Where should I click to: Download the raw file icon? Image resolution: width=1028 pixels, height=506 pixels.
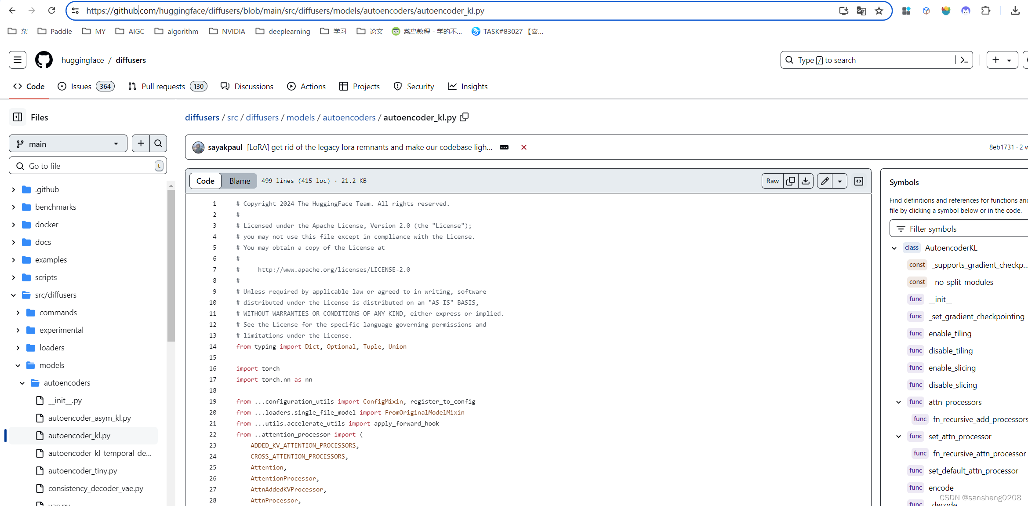(x=806, y=181)
